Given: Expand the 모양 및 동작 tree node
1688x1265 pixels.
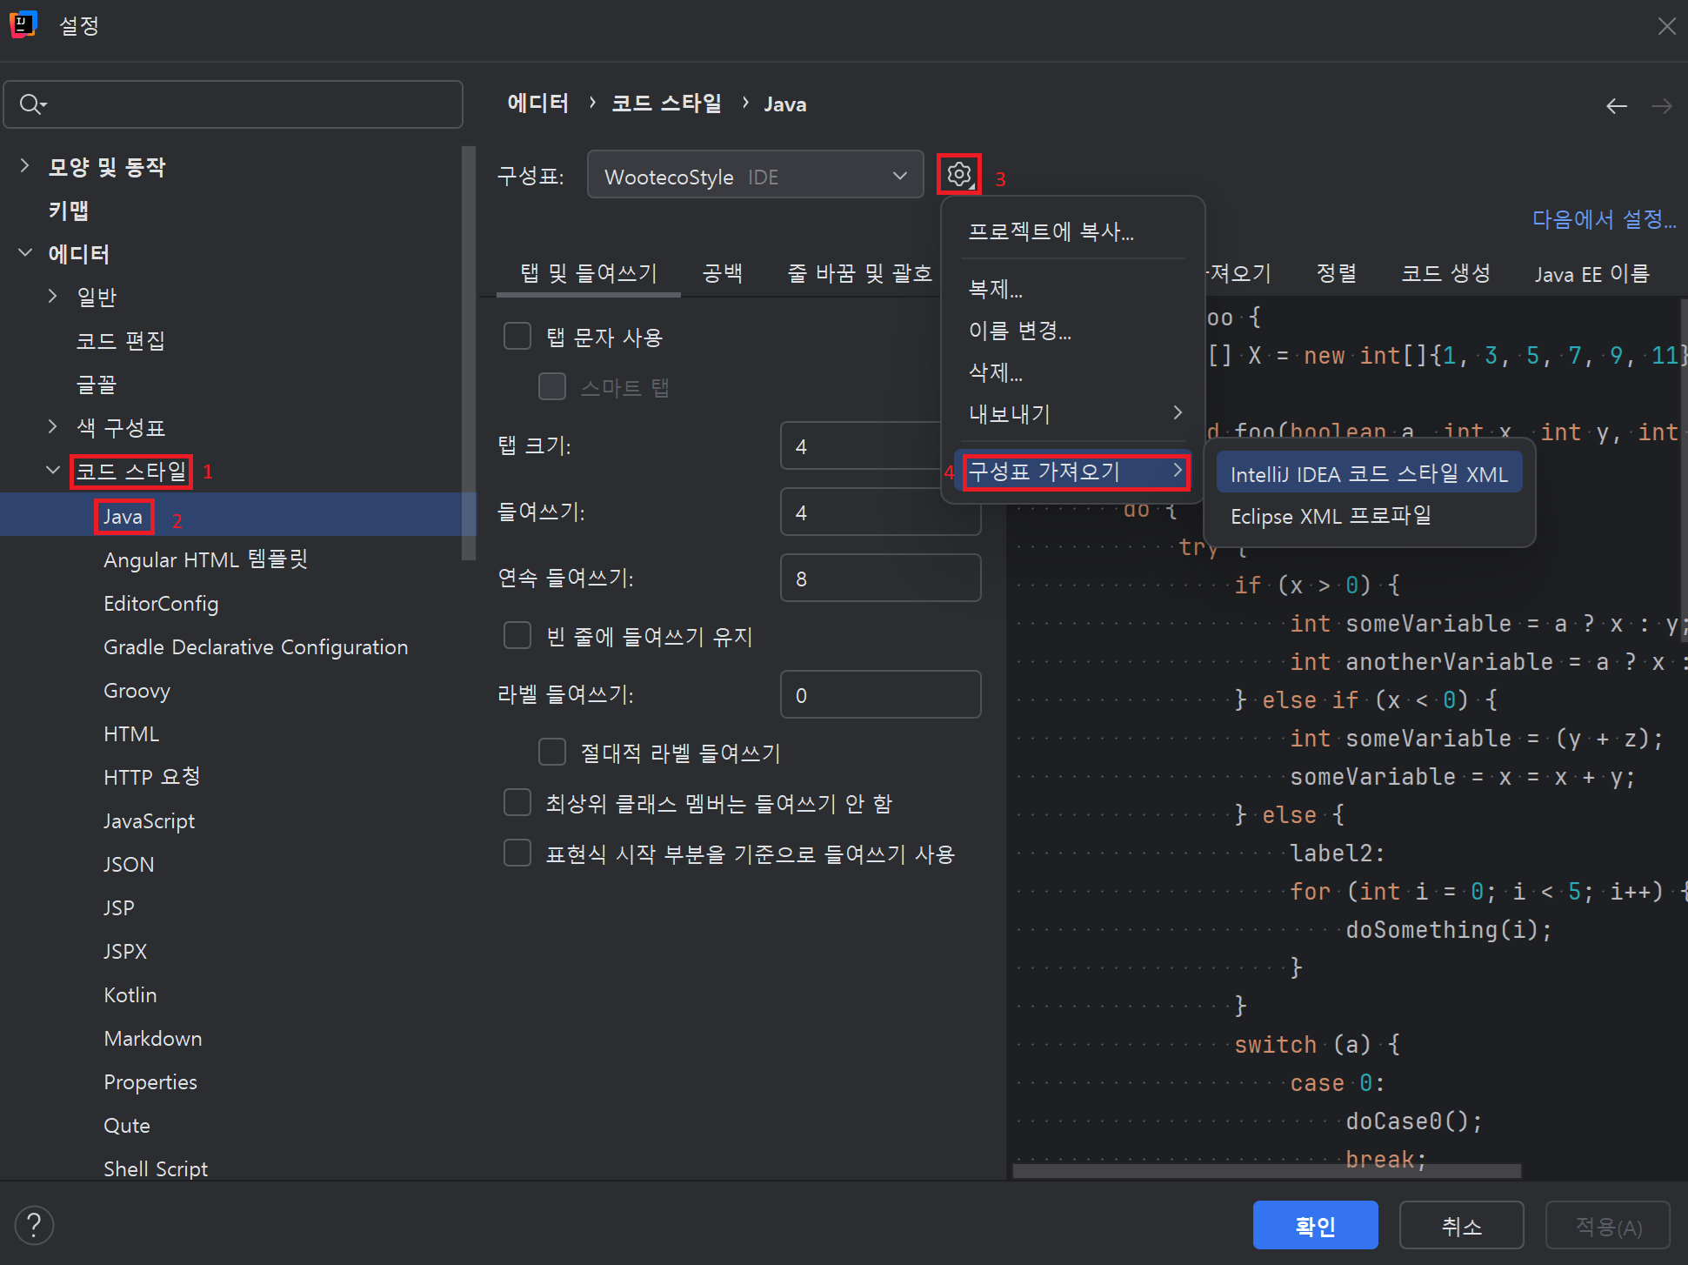Looking at the screenshot, I should 24,165.
